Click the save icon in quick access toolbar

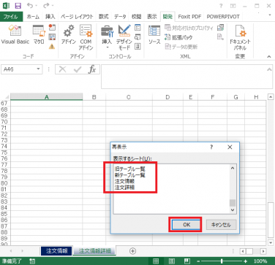tap(18, 5)
